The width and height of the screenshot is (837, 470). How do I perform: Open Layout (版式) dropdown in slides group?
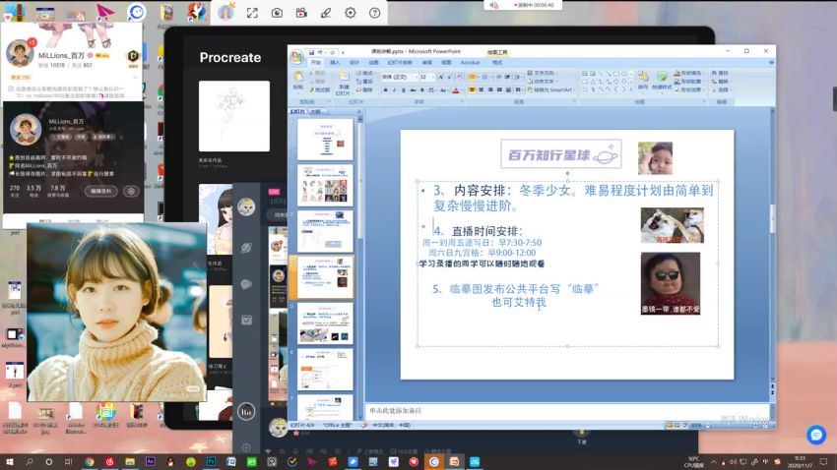point(367,73)
